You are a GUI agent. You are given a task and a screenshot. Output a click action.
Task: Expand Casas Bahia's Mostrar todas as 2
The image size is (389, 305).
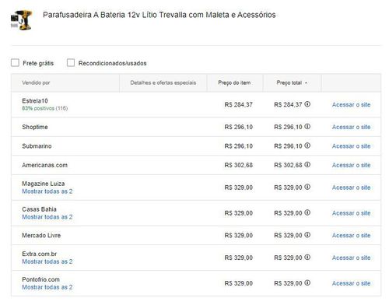point(47,217)
